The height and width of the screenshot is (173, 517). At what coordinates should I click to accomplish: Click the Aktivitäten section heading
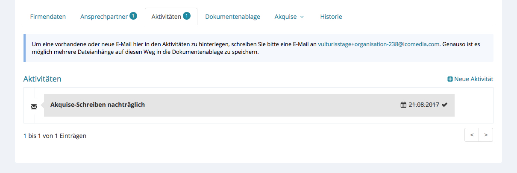[x=42, y=79]
